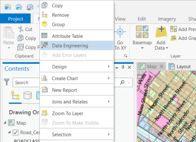Viewport: 196px width, 142px height.
Task: Click the Open Project folder icon
Action: 19,7
